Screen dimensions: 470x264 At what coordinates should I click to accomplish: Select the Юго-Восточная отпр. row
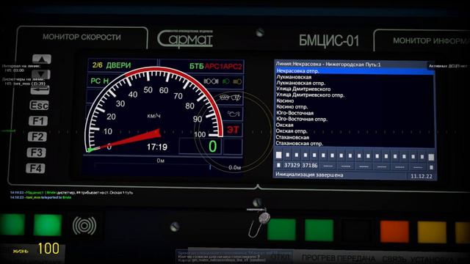(355, 119)
